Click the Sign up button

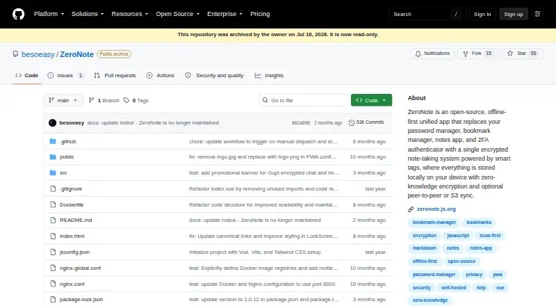point(514,14)
